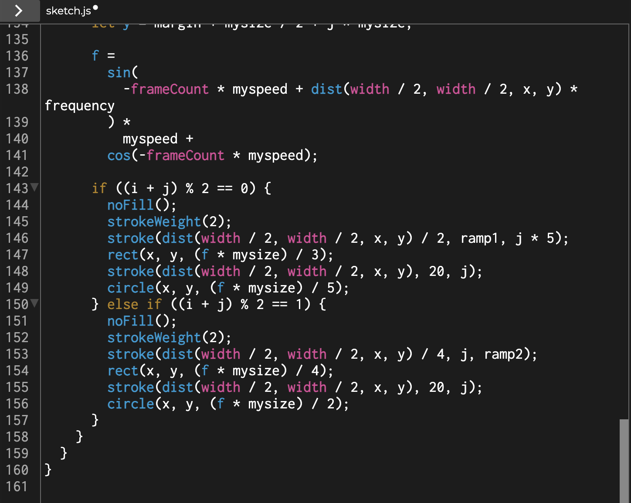
Task: Click the frequency variable on line 138
Action: click(x=80, y=105)
